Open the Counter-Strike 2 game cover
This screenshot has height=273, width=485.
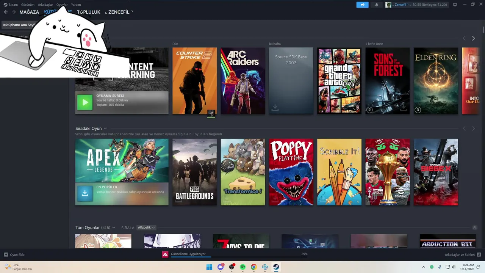194,81
